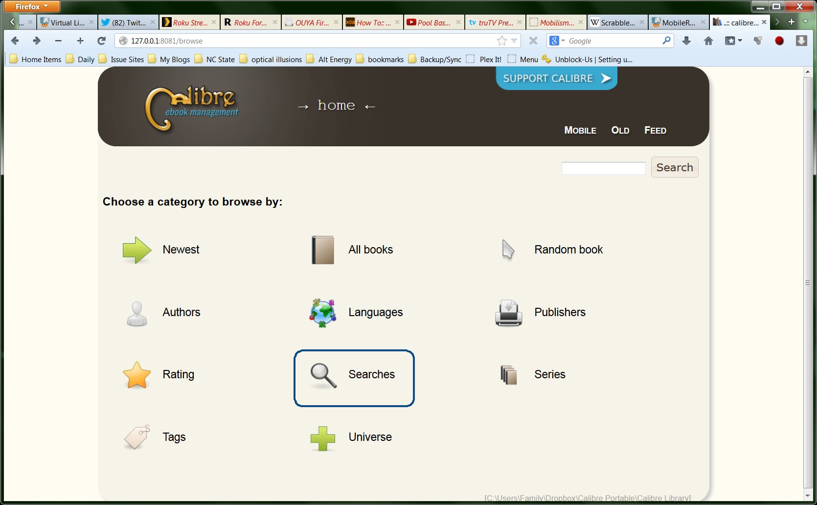Image resolution: width=817 pixels, height=505 pixels.
Task: Open the Firefox menu dropdown
Action: tap(32, 6)
